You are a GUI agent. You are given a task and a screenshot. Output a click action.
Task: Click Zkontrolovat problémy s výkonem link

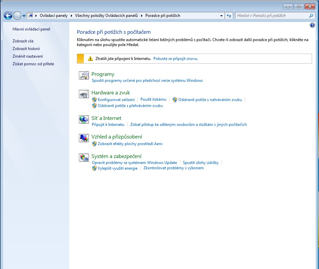174,168
